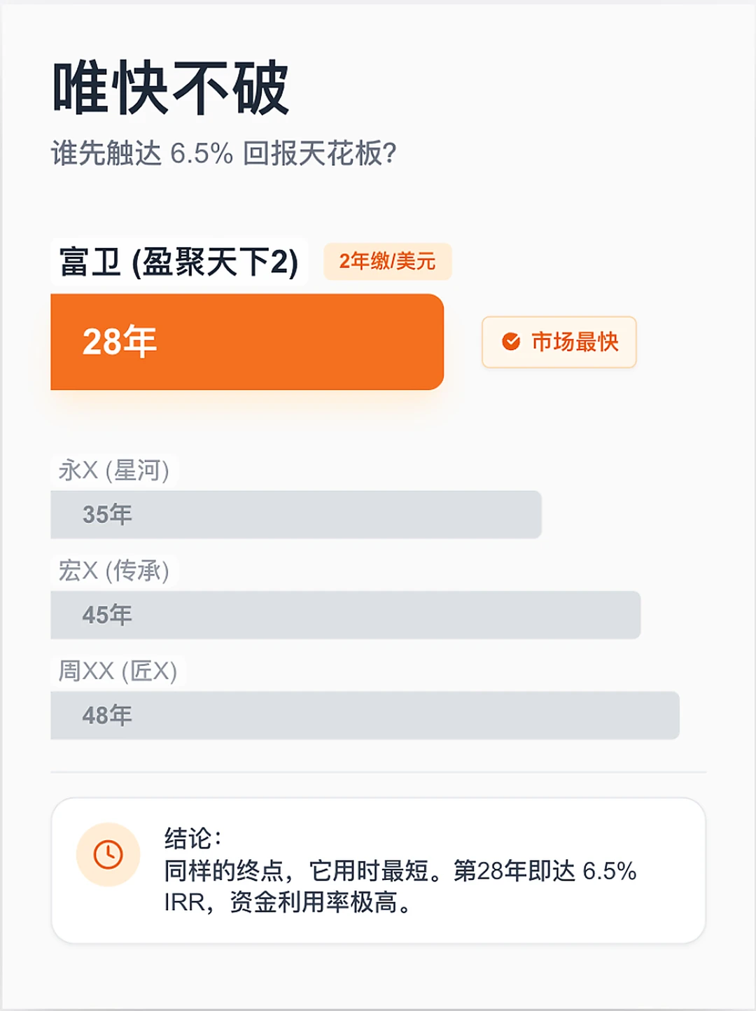Select the orange 28年 bar

pos(247,342)
